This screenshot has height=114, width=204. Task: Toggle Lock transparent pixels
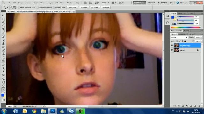(x=177, y=41)
